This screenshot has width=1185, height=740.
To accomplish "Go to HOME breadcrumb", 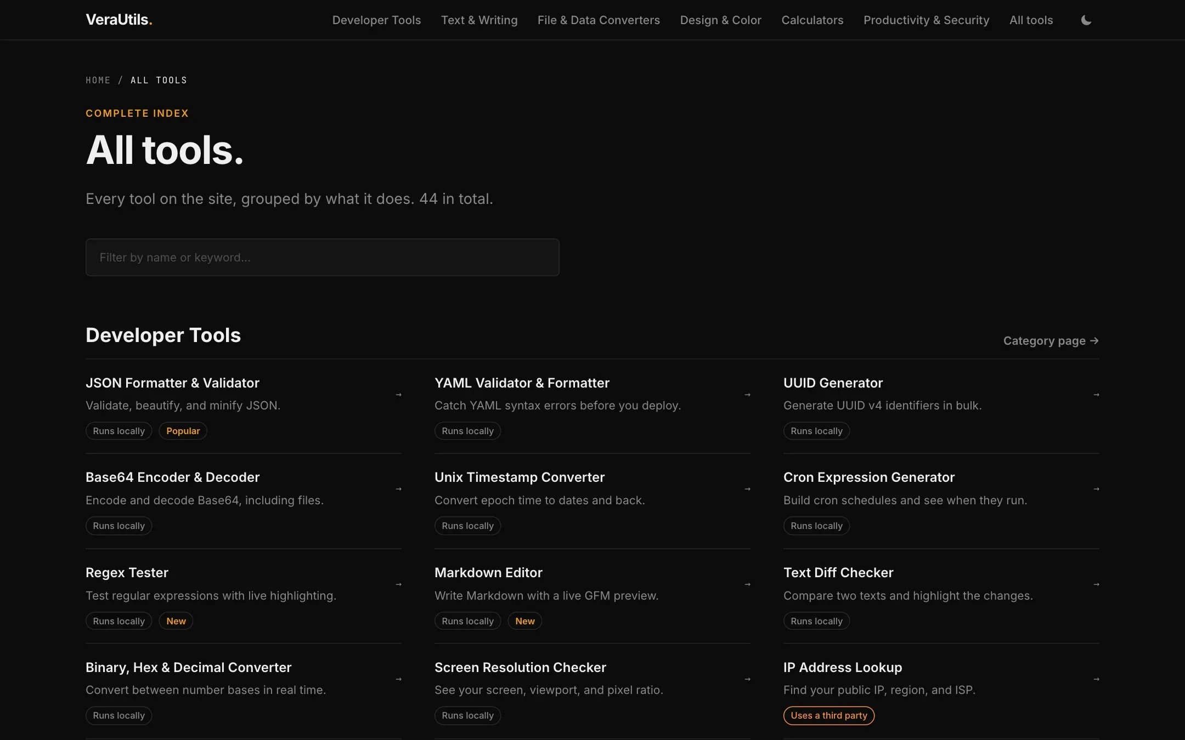I will [x=98, y=80].
